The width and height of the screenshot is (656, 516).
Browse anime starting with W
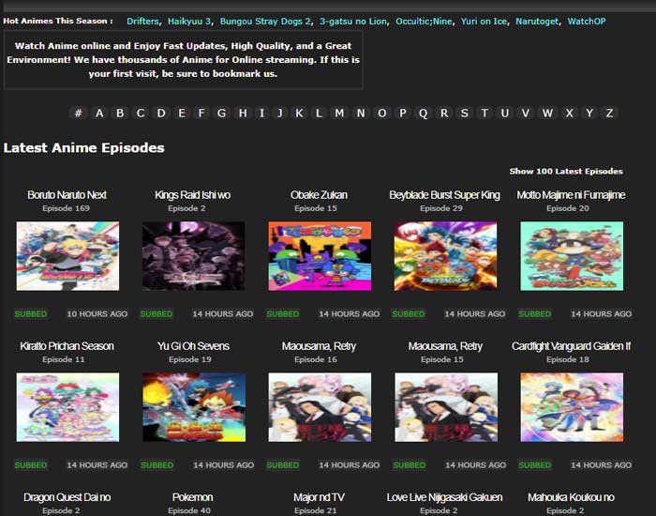click(547, 113)
